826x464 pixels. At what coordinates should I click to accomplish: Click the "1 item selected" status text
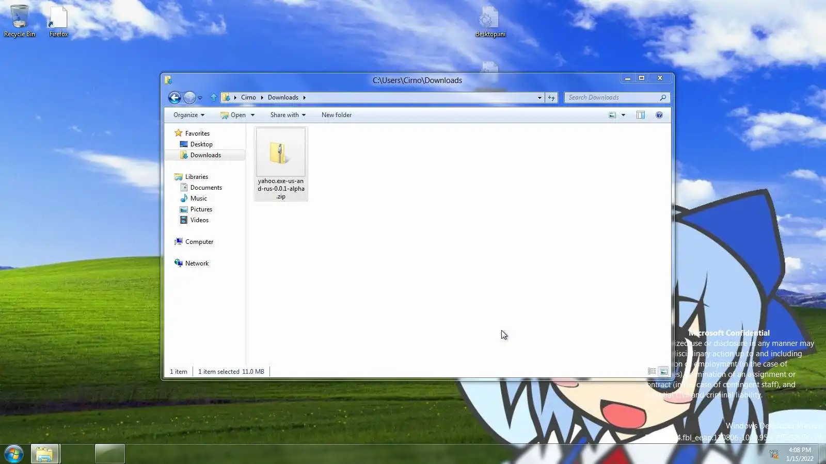coord(219,372)
